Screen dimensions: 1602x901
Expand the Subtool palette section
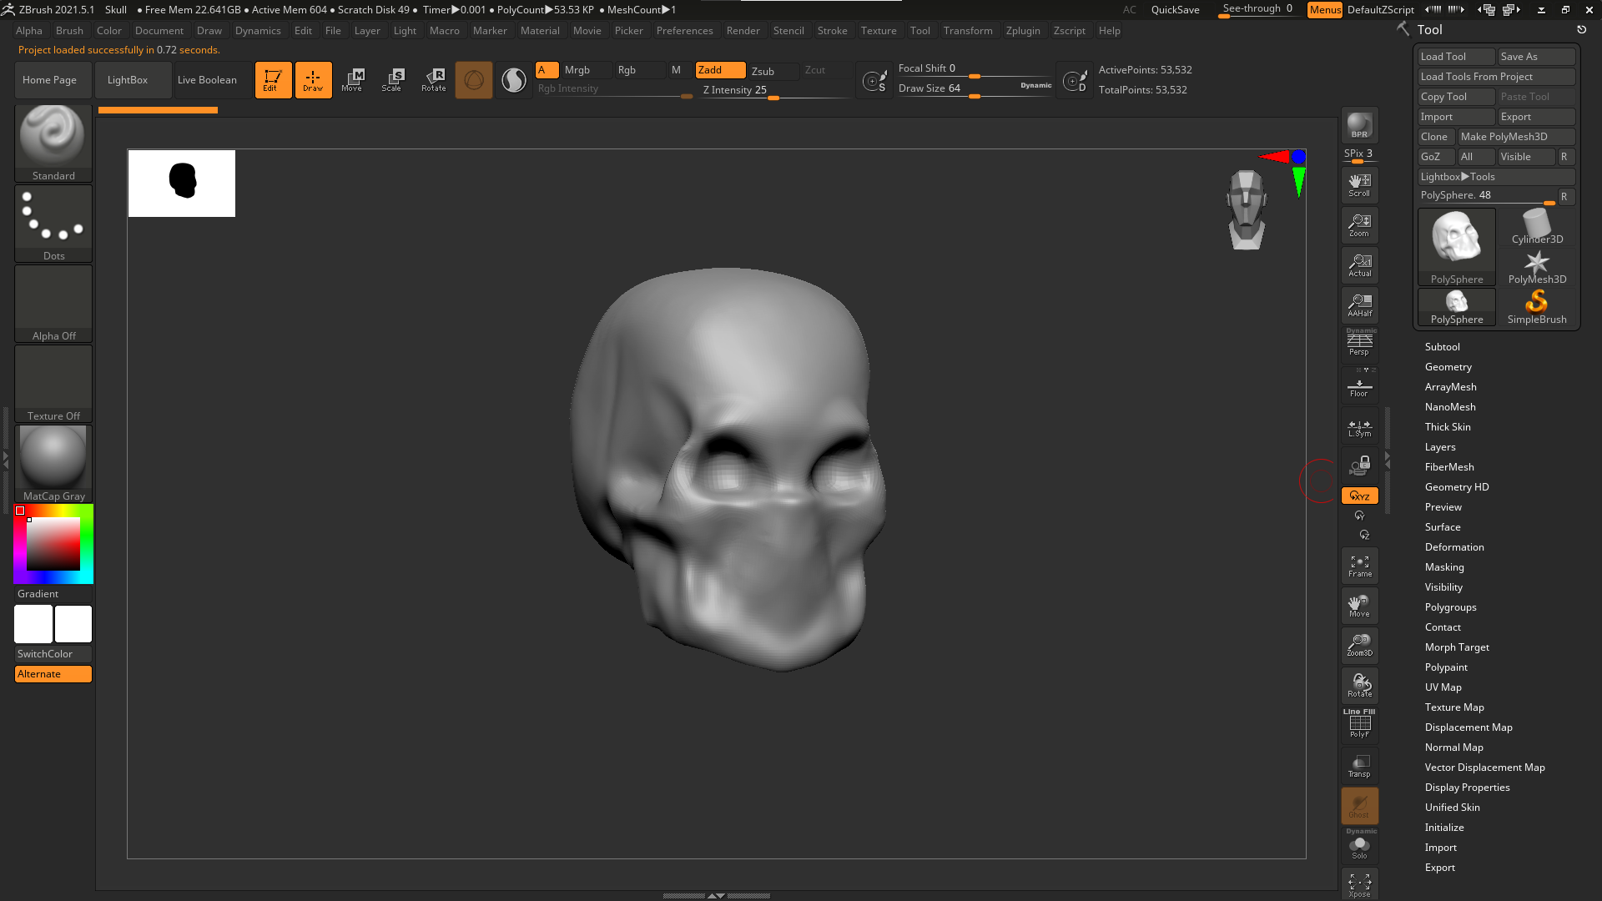pyautogui.click(x=1442, y=347)
